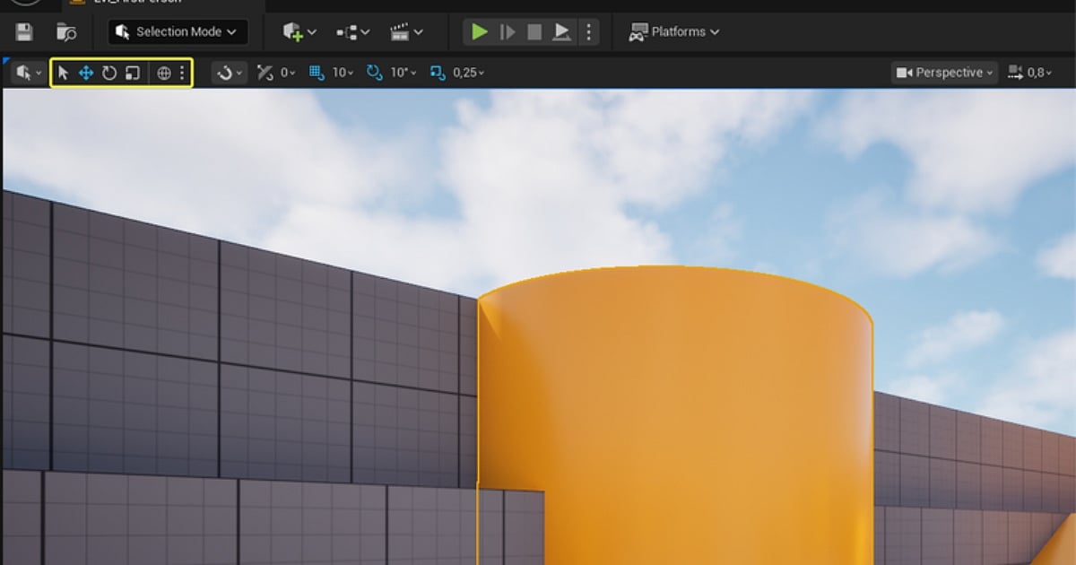Open play mode options three-dot menu
This screenshot has height=565, width=1076.
point(588,32)
